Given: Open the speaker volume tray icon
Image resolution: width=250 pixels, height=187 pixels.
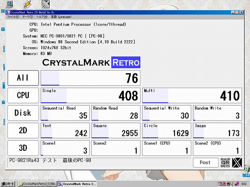Looking at the screenshot, I should tap(232, 184).
